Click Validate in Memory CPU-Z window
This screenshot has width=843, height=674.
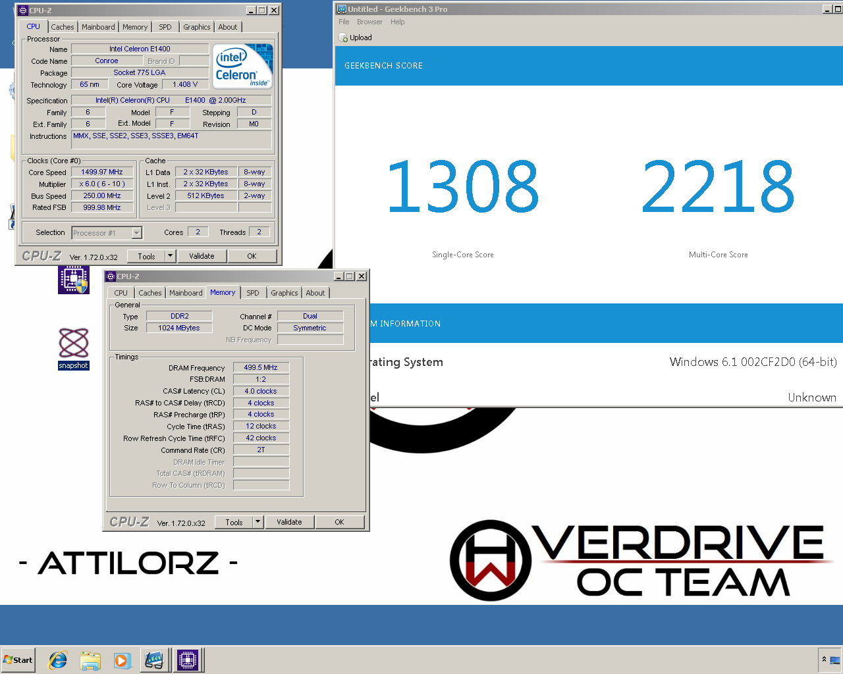pos(289,523)
